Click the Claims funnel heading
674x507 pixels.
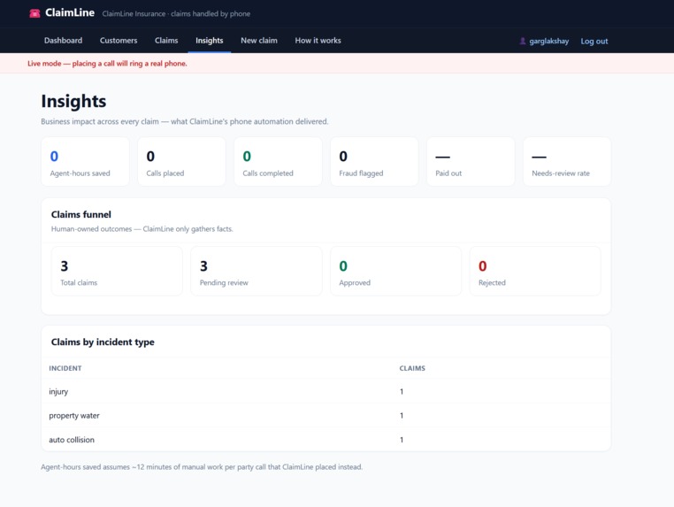pyautogui.click(x=81, y=215)
